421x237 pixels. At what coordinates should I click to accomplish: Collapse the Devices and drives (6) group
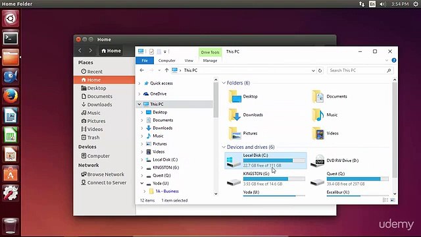click(224, 147)
